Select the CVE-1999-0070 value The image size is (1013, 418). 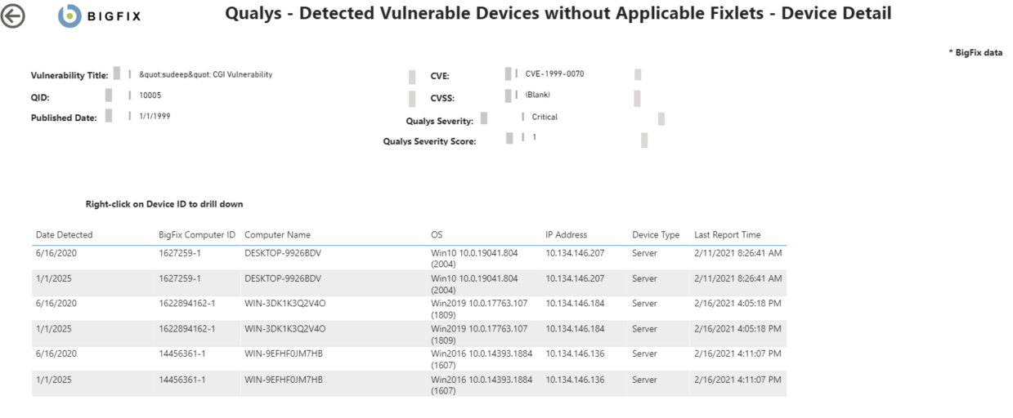[x=554, y=74]
